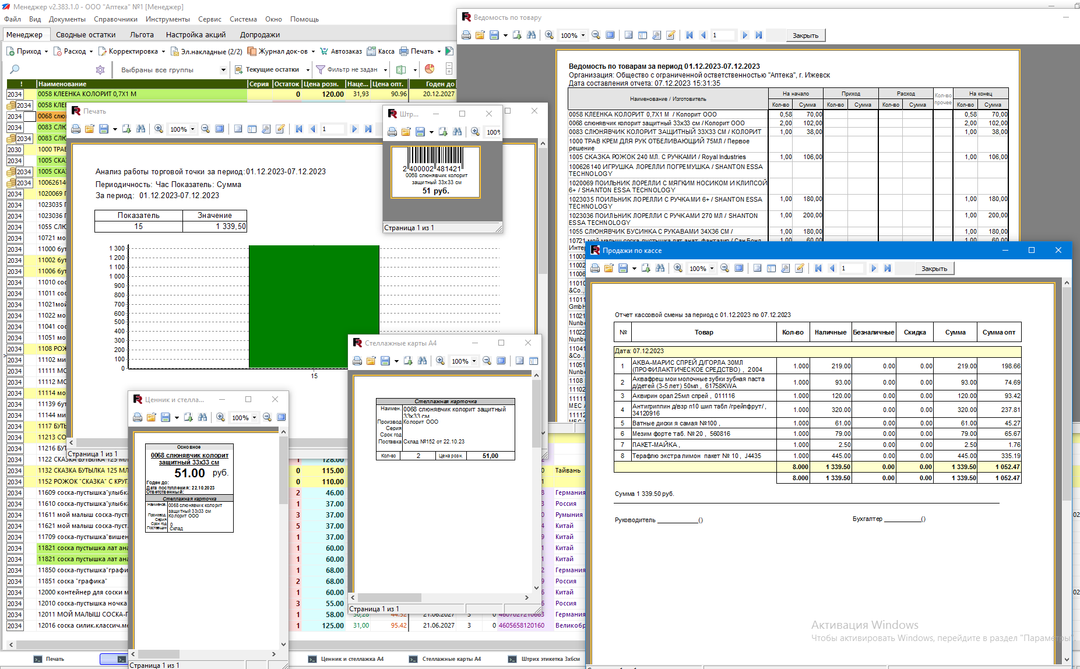Open the Справочники menu
Screen dimensions: 1080x669
(115, 19)
